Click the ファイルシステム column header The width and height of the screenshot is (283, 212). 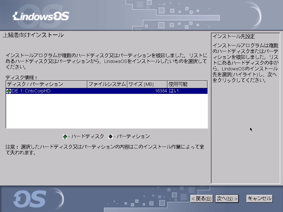point(107,84)
